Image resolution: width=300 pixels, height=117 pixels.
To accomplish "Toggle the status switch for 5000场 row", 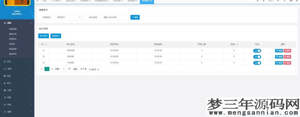I will pos(257,56).
